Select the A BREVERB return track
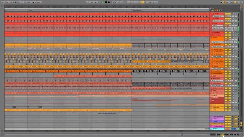244x137 pixels. 217,116
